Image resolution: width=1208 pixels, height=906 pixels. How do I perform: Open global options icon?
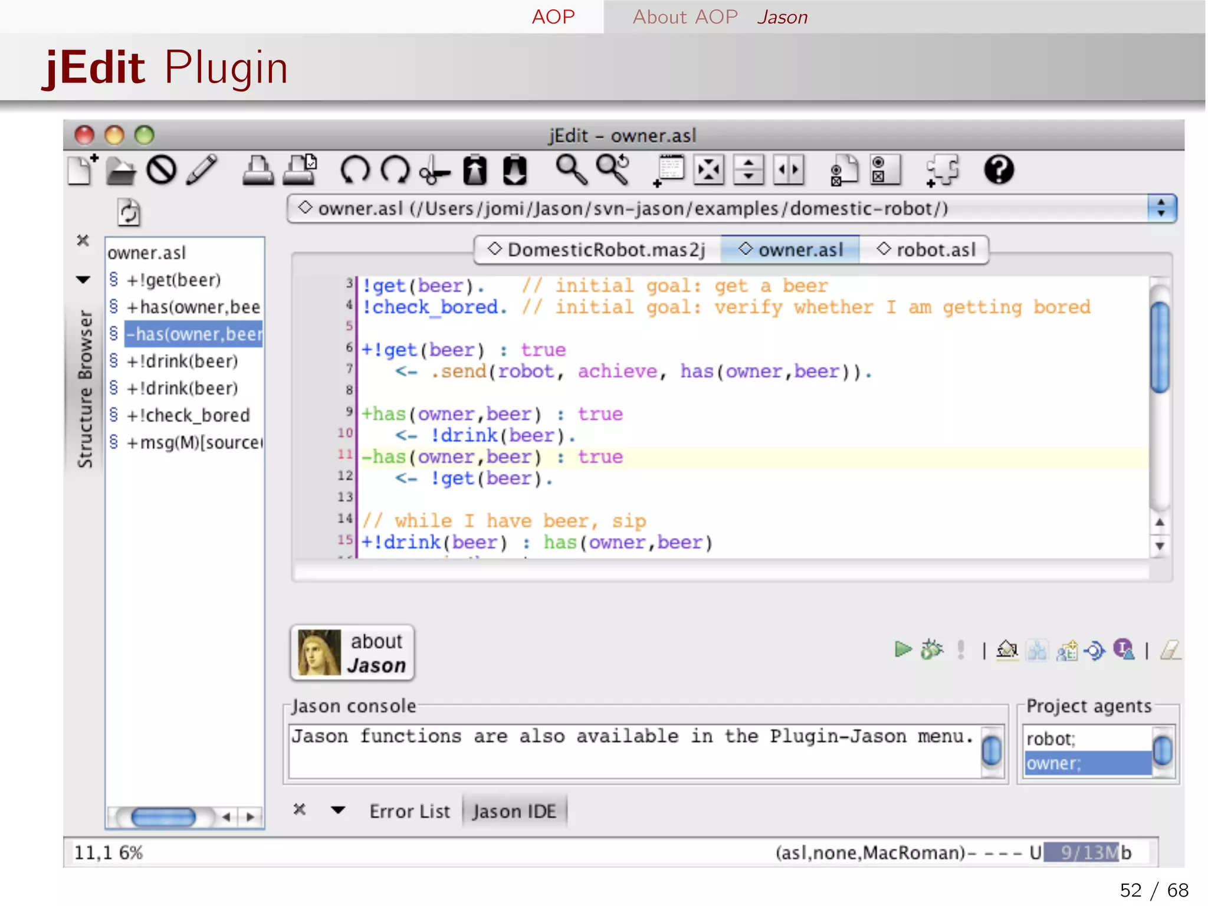[x=885, y=170]
